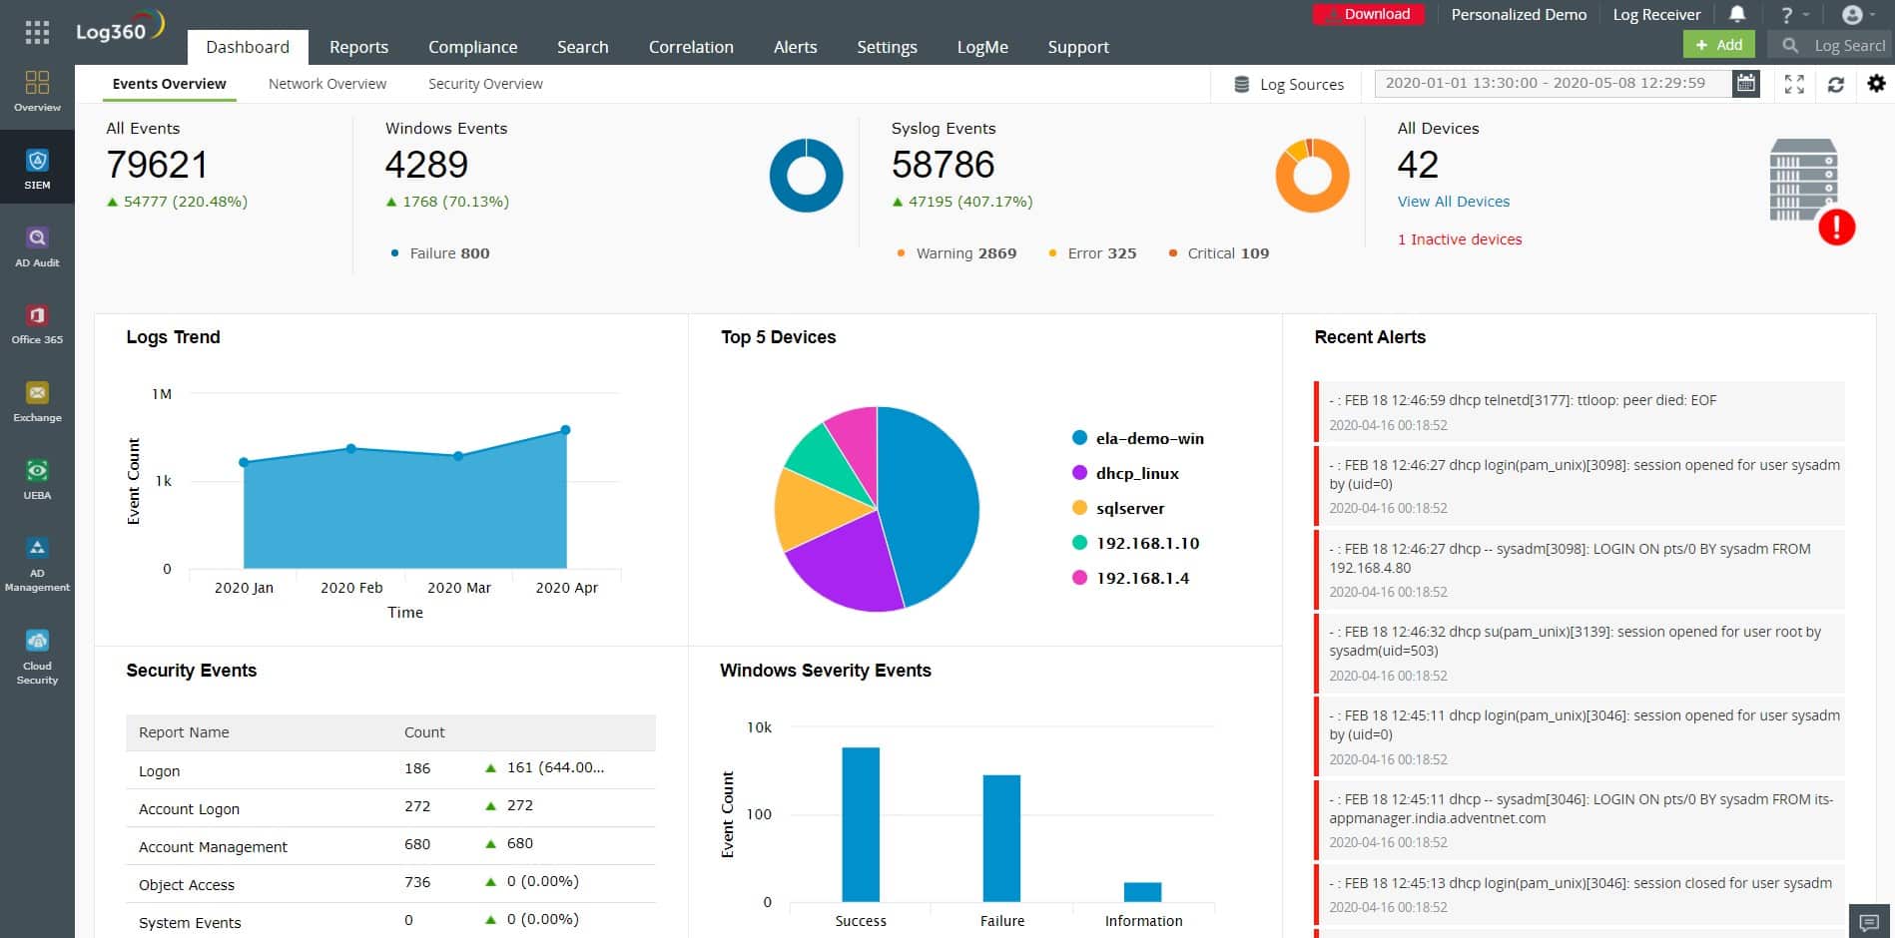The width and height of the screenshot is (1895, 938).
Task: Click the 2020 Apr data point in Logs Trend
Action: tap(565, 430)
